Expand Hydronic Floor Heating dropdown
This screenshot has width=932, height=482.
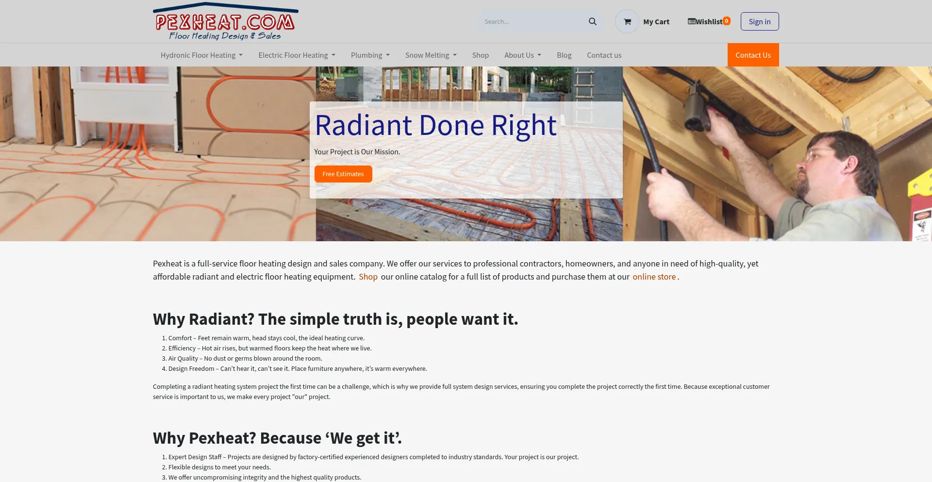point(201,55)
